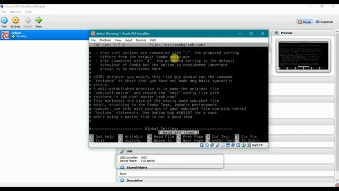Image resolution: width=339 pixels, height=191 pixels.
Task: Click the Right Ctrl host key label
Action: [257, 145]
